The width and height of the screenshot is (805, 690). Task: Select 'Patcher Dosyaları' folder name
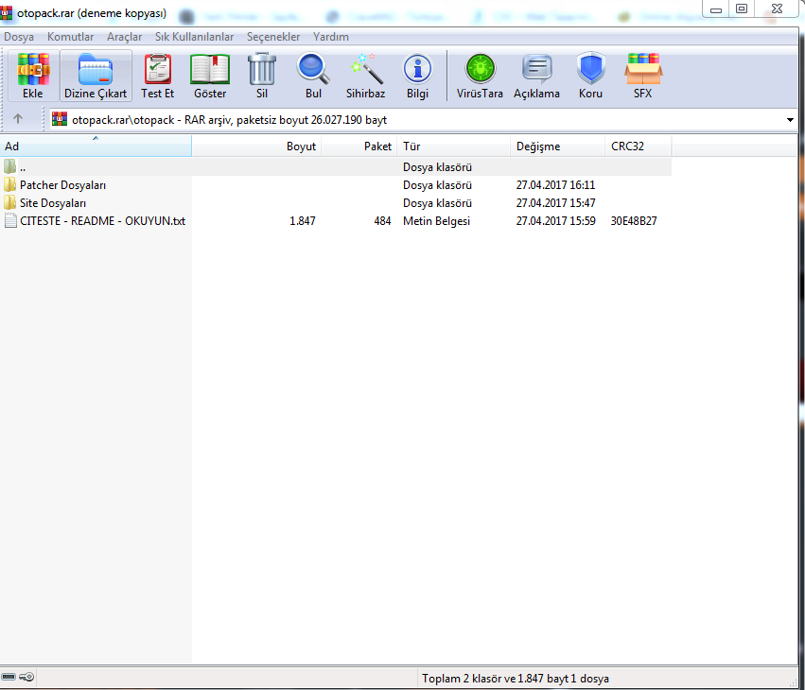[x=62, y=184]
